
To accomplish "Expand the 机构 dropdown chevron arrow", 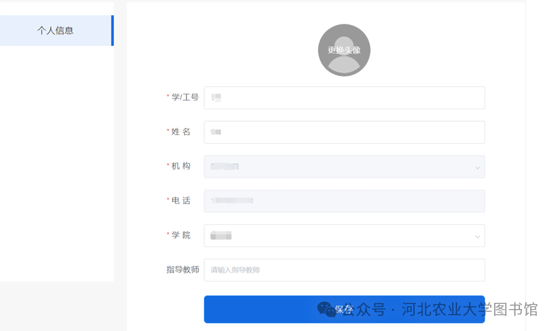I will (477, 167).
